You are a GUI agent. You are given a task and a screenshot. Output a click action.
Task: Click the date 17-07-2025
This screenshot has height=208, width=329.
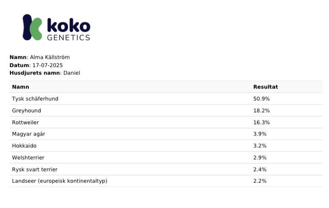48,65
